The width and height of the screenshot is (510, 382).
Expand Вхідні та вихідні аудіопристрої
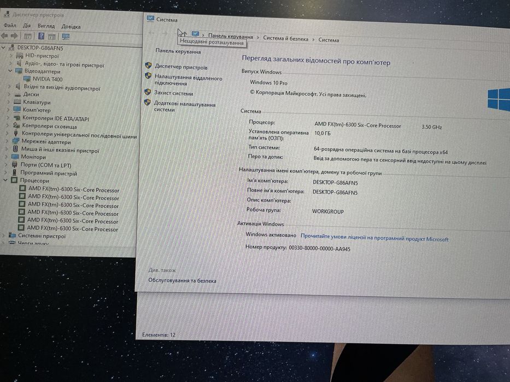pyautogui.click(x=9, y=86)
